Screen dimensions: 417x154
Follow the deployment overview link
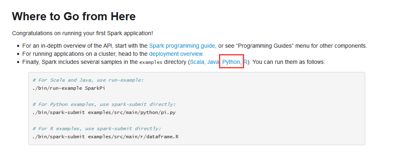pos(176,54)
